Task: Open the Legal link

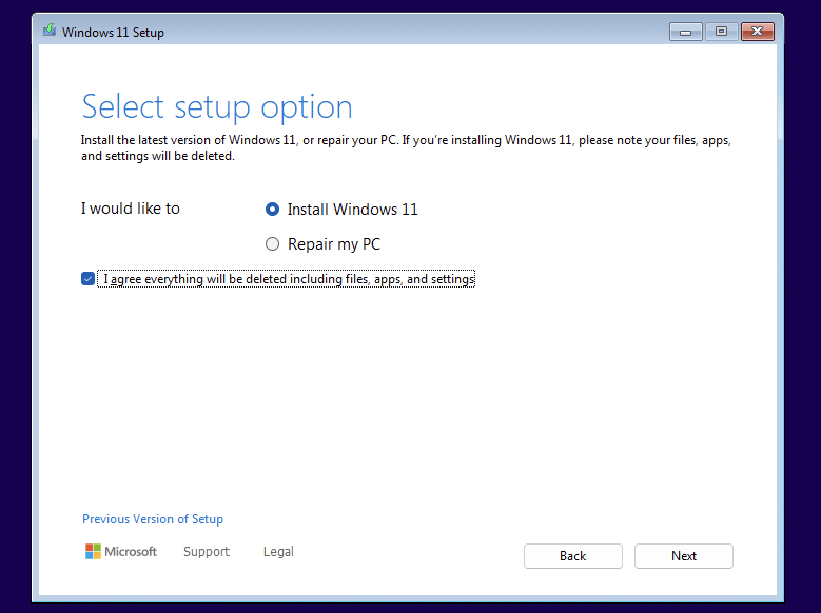Action: point(278,551)
